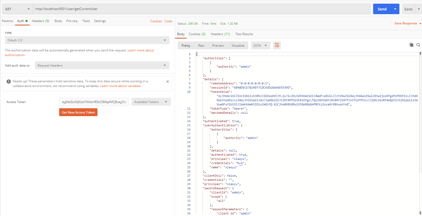422x216 pixels.
Task: Click the request URL input field
Action: pos(202,9)
